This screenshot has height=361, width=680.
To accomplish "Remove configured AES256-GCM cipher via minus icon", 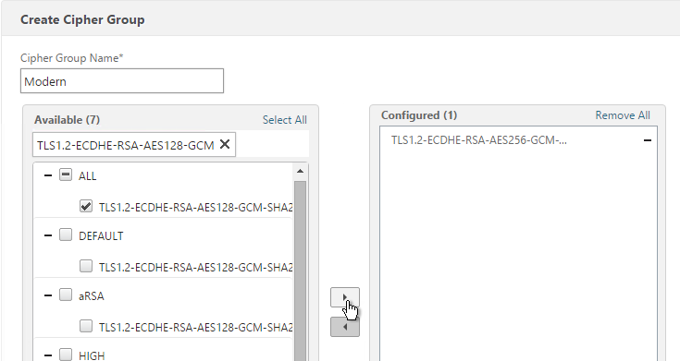I will (647, 140).
